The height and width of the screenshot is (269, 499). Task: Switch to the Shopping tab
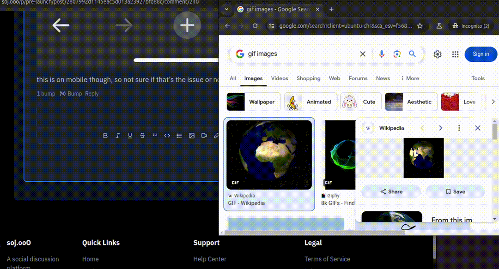(308, 78)
